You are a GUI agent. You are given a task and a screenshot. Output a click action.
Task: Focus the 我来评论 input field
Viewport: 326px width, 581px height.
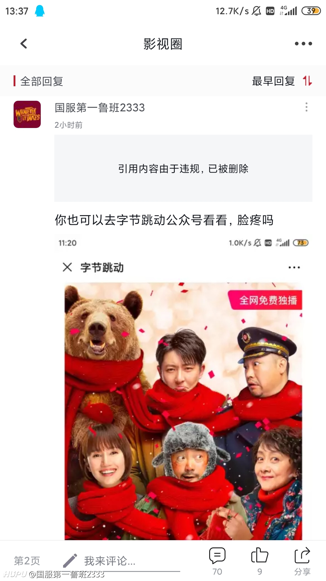(x=121, y=561)
